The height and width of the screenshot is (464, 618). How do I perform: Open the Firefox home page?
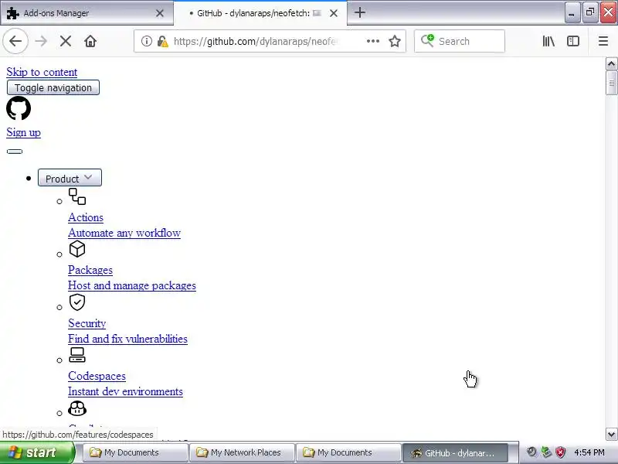(90, 41)
